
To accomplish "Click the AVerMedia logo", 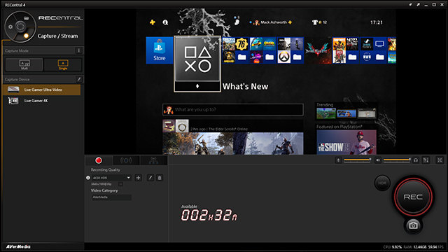I will click(18, 246).
